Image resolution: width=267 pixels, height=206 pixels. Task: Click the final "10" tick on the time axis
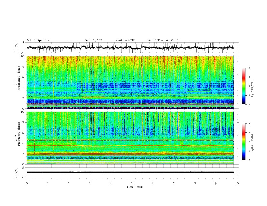pyautogui.click(x=237, y=183)
